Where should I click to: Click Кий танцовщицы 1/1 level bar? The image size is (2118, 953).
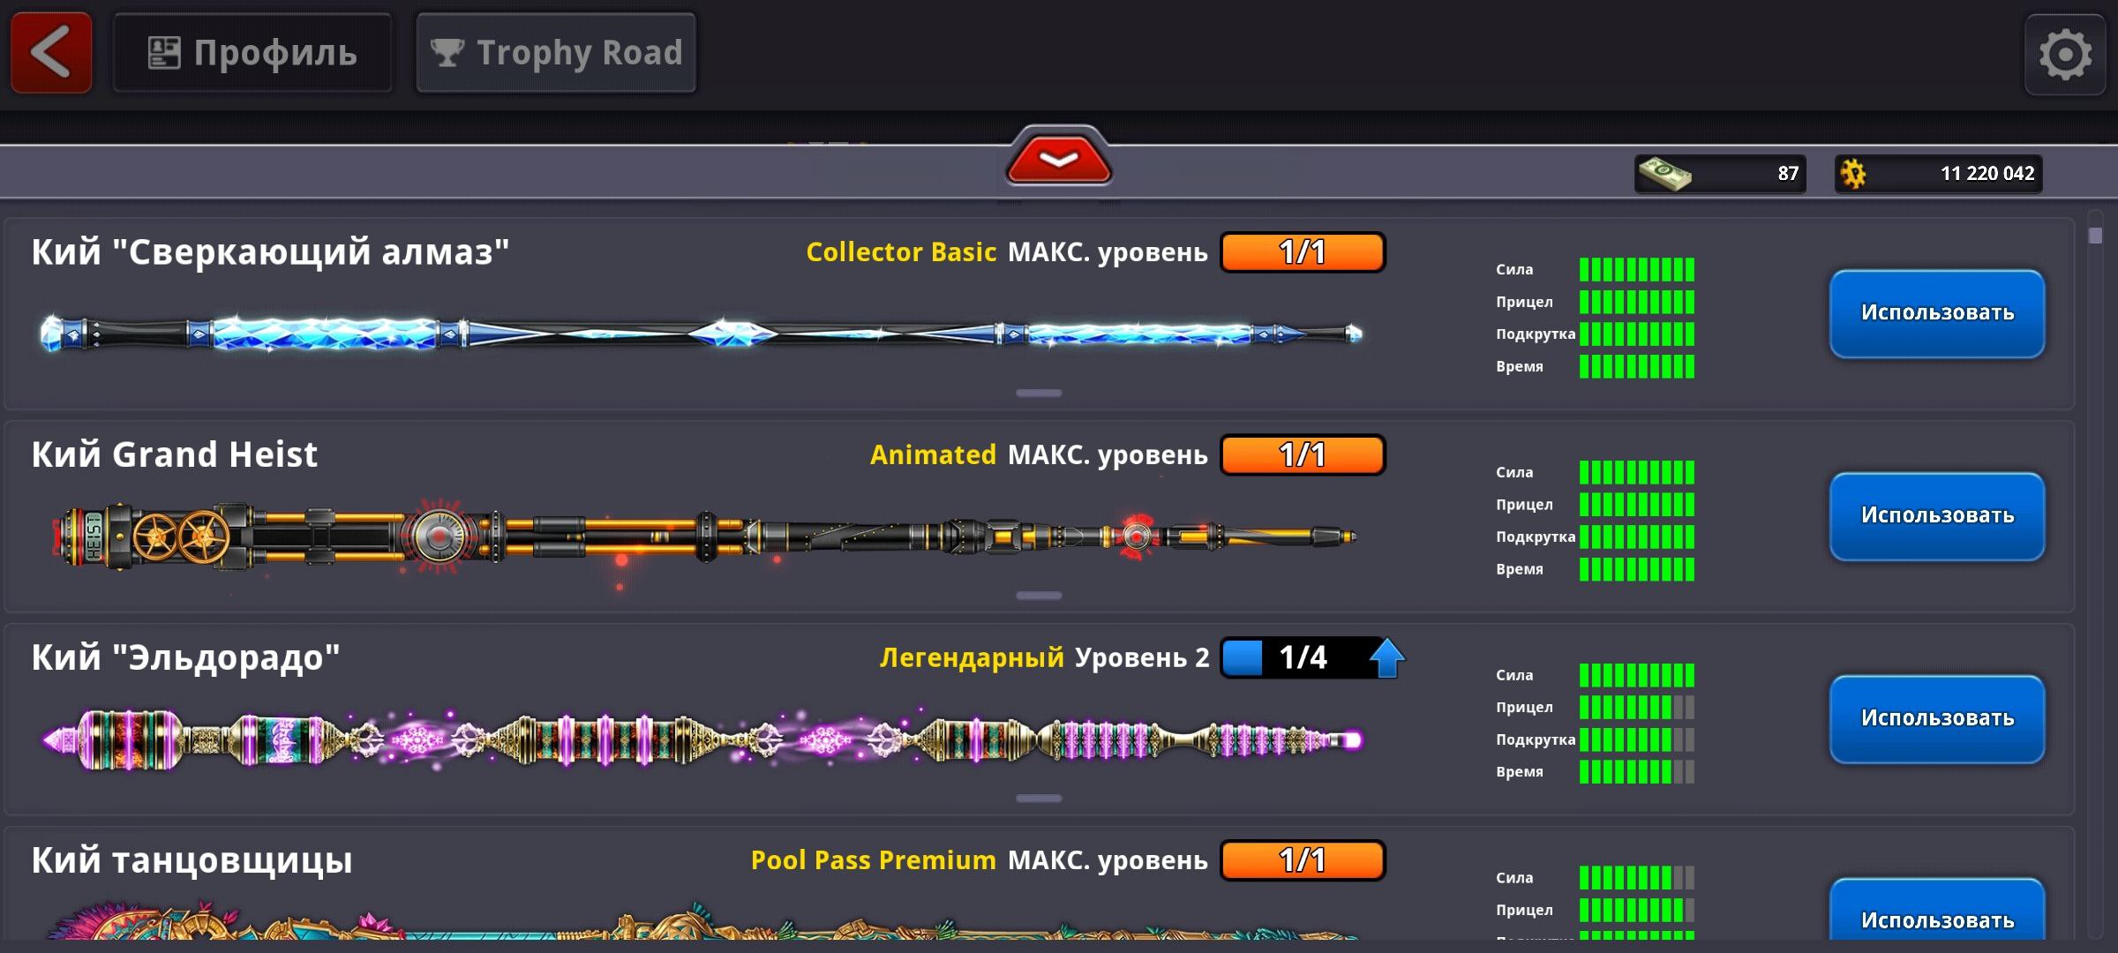coord(1303,860)
